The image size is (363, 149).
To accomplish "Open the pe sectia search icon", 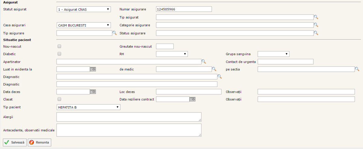I will (x=357, y=69).
